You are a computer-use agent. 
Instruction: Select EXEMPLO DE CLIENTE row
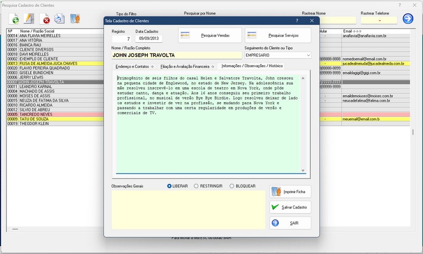pos(56,59)
